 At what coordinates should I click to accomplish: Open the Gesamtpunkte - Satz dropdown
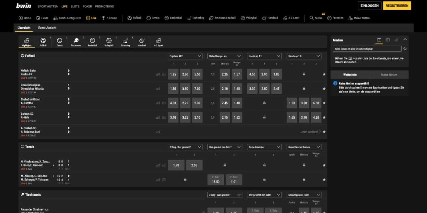click(304, 195)
